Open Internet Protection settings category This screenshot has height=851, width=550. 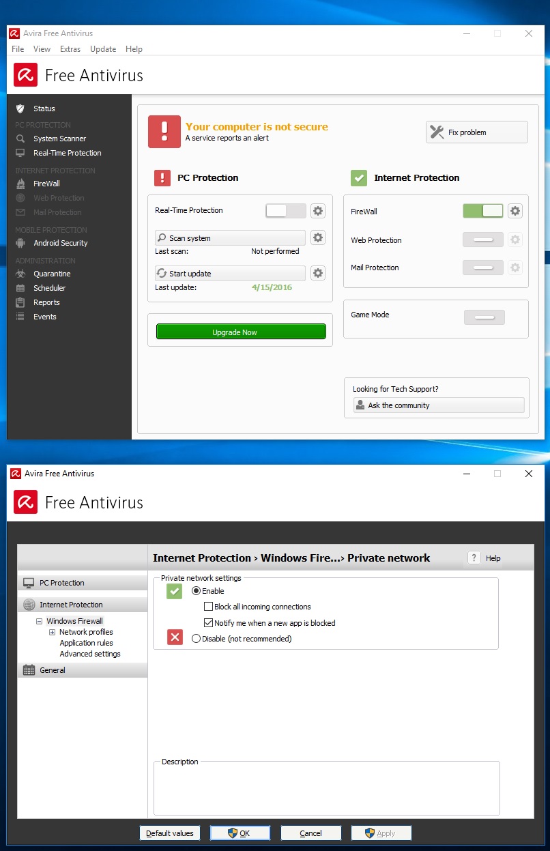click(x=83, y=605)
